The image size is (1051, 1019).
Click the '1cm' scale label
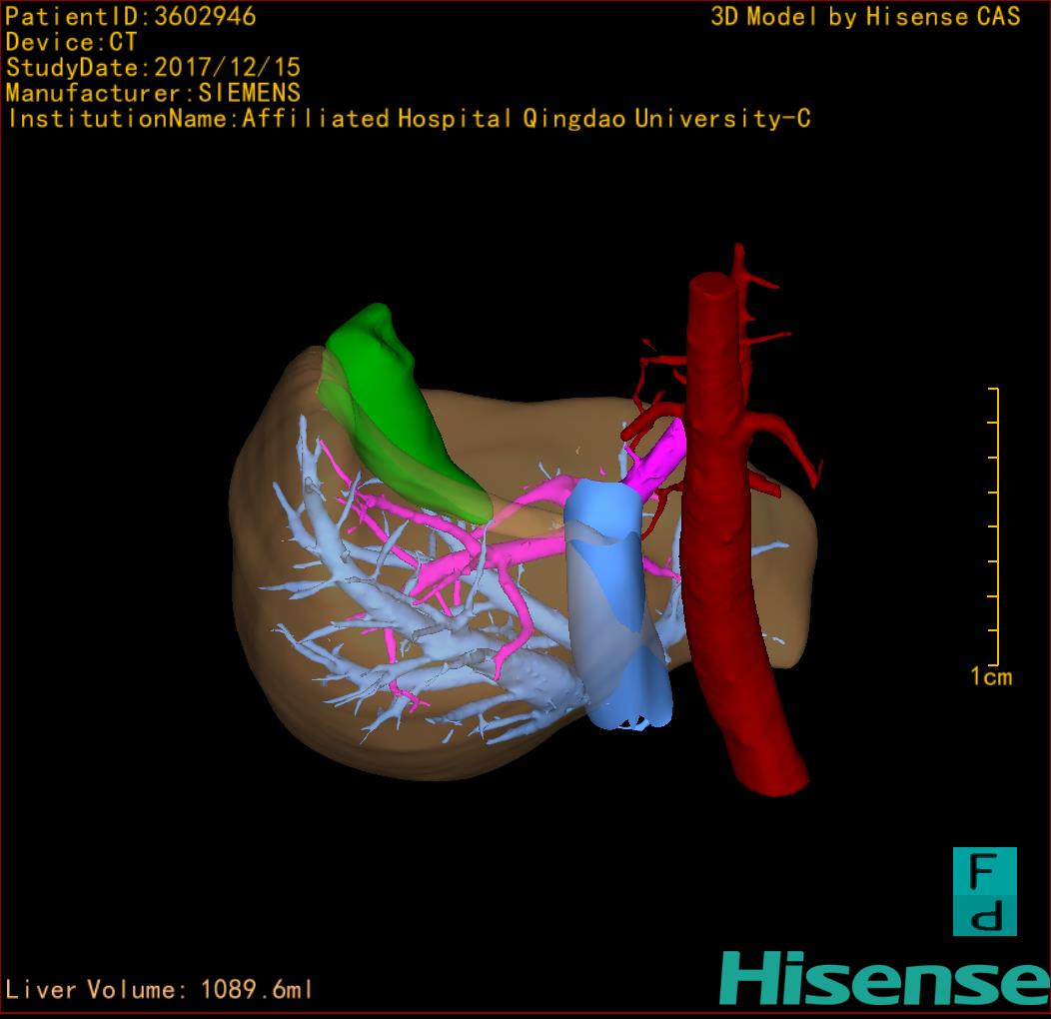click(991, 676)
